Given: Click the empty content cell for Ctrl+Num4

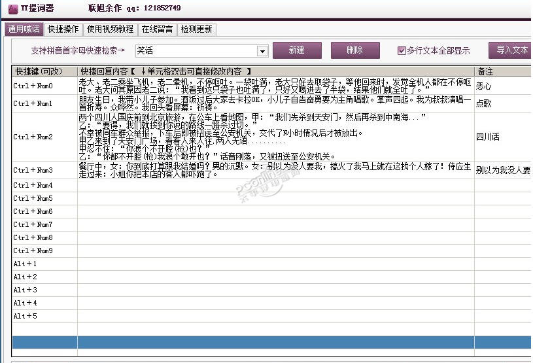Looking at the screenshot, I should (276, 185).
